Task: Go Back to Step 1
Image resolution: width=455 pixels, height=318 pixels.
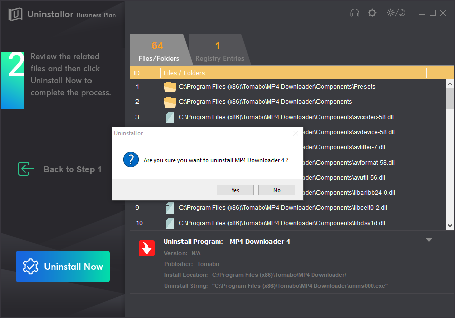Action: [72, 169]
